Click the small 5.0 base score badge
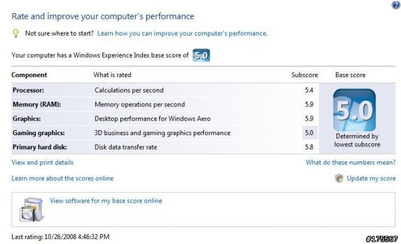Image resolution: width=401 pixels, height=244 pixels. click(201, 55)
